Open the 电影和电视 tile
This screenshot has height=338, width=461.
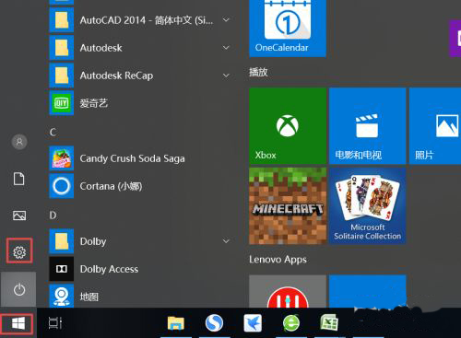(x=368, y=126)
